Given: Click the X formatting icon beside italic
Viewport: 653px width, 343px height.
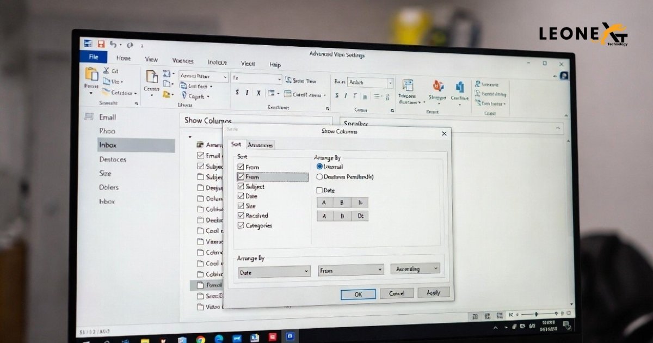Looking at the screenshot, I should (x=258, y=93).
